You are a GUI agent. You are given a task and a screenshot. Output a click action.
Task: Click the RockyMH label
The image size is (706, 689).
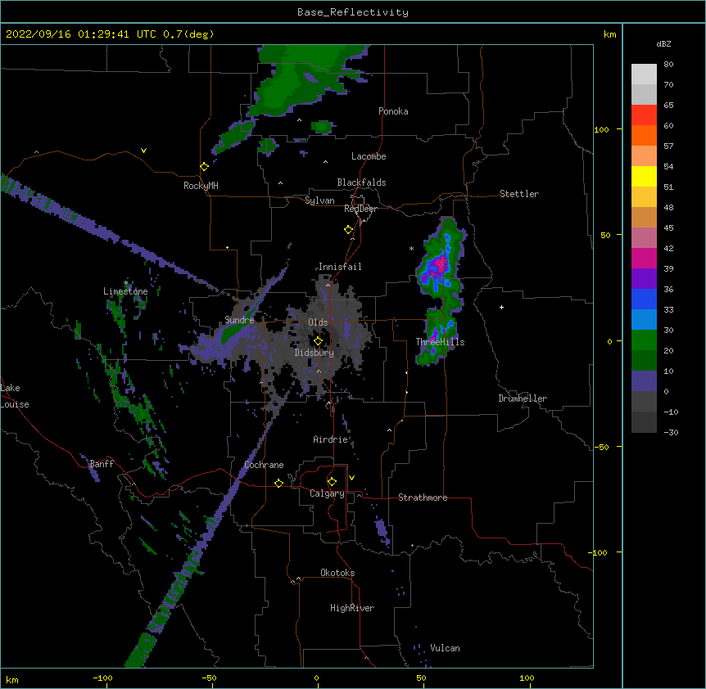(x=201, y=186)
